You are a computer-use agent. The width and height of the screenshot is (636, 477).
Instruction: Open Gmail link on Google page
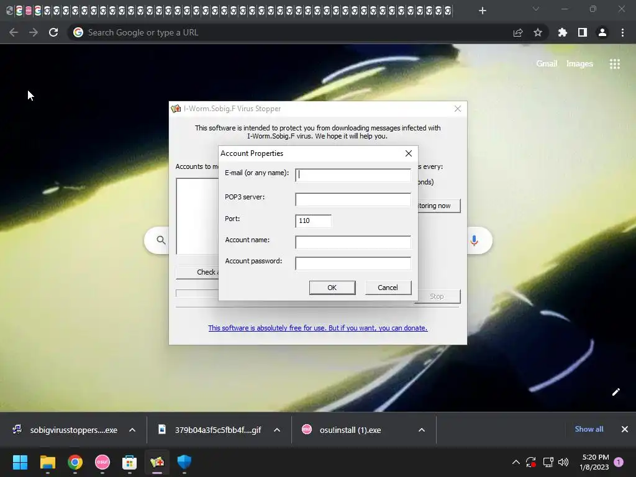pyautogui.click(x=547, y=64)
